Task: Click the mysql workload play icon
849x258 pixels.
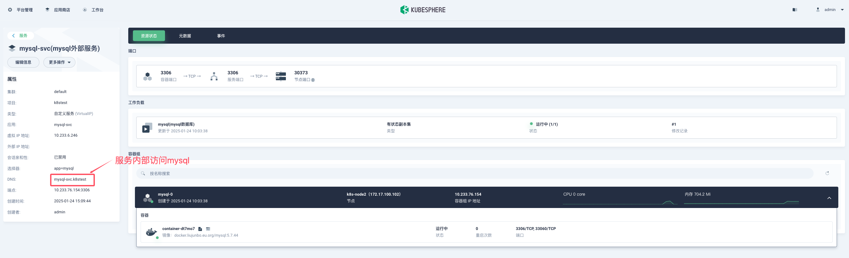Action: tap(147, 128)
